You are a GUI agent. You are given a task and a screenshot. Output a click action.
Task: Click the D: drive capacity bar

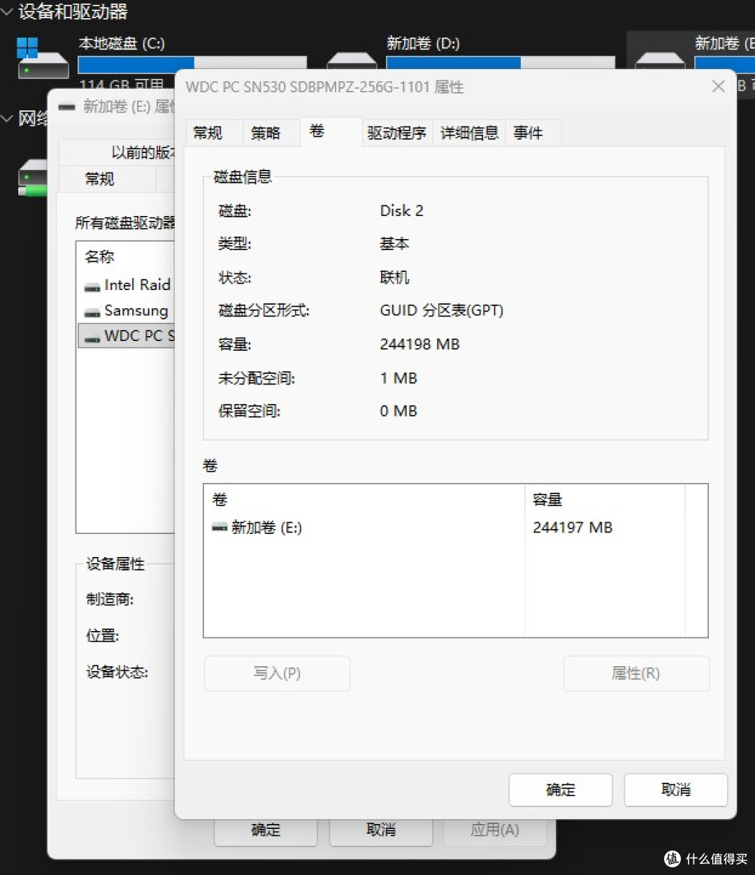(x=501, y=64)
